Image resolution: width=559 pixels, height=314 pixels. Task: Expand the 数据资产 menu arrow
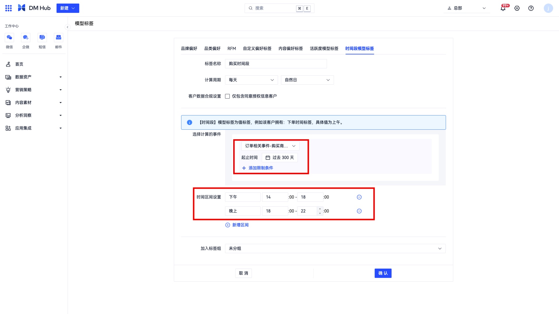61,77
